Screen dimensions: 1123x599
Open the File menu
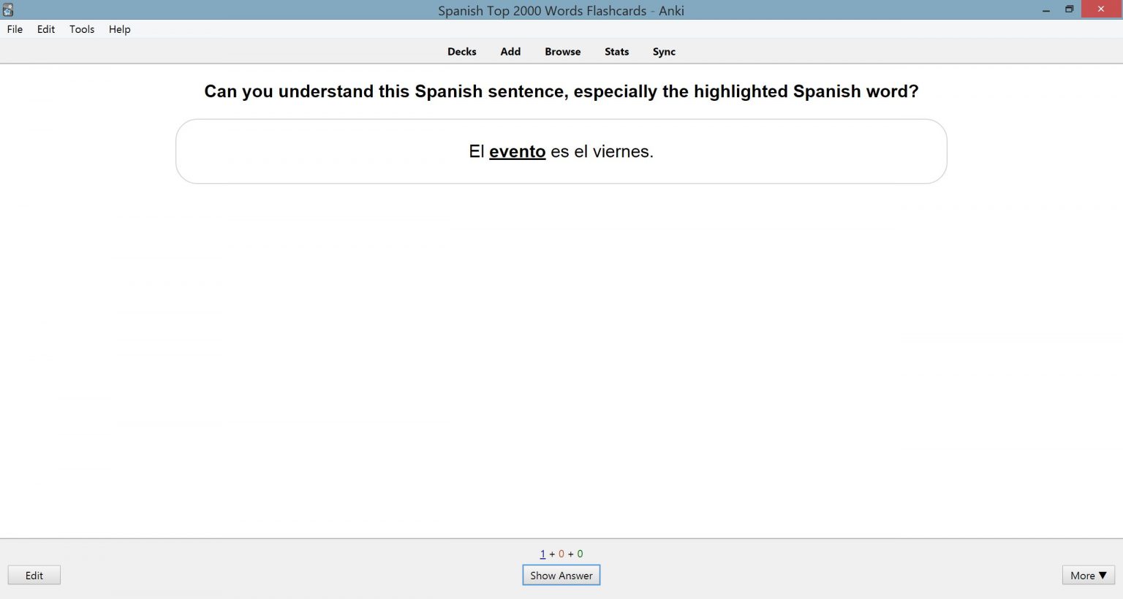click(15, 29)
